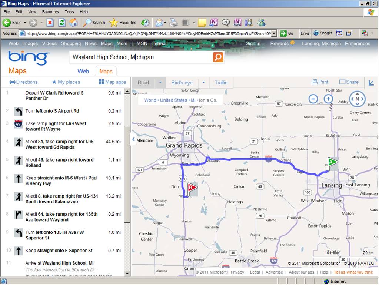Viewport: 379px width, 285px height.
Task: Zoom out the map with minus button
Action: point(313,99)
